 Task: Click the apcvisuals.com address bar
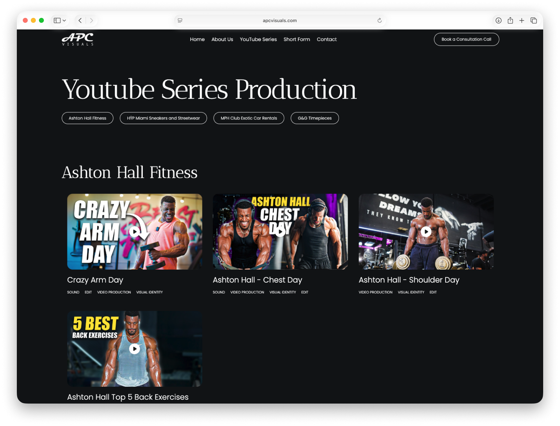coord(280,20)
